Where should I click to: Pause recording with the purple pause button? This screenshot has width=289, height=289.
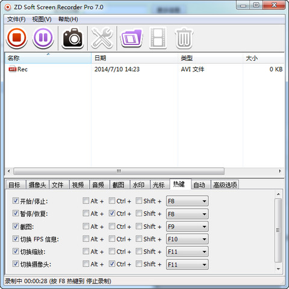(43, 37)
